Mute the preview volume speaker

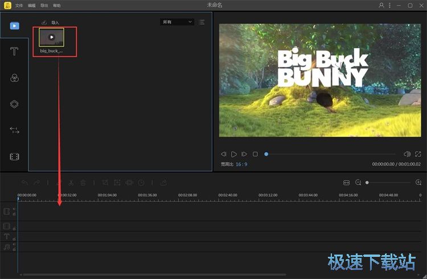coord(407,154)
